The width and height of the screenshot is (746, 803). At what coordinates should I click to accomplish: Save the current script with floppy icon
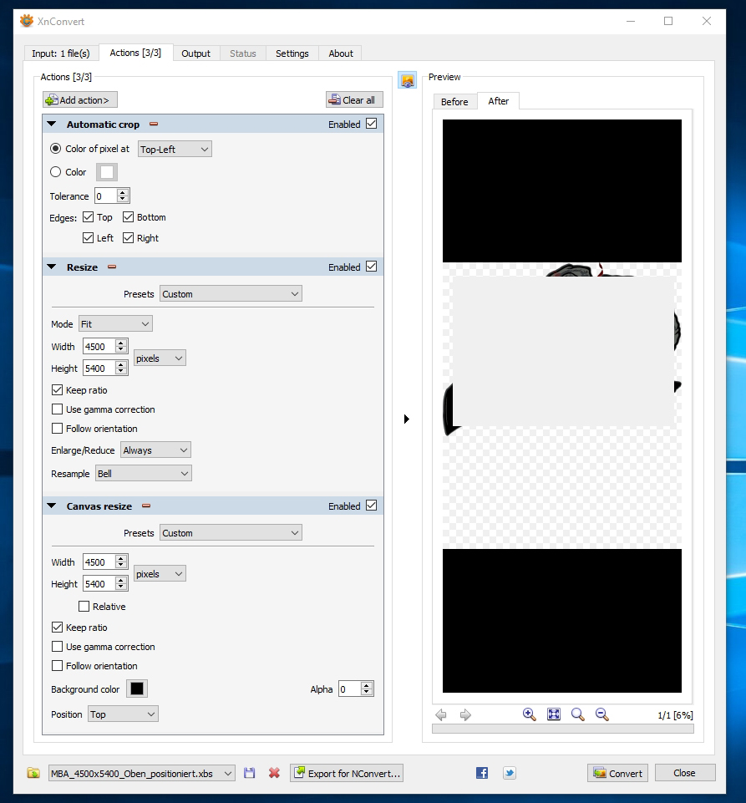pyautogui.click(x=249, y=773)
